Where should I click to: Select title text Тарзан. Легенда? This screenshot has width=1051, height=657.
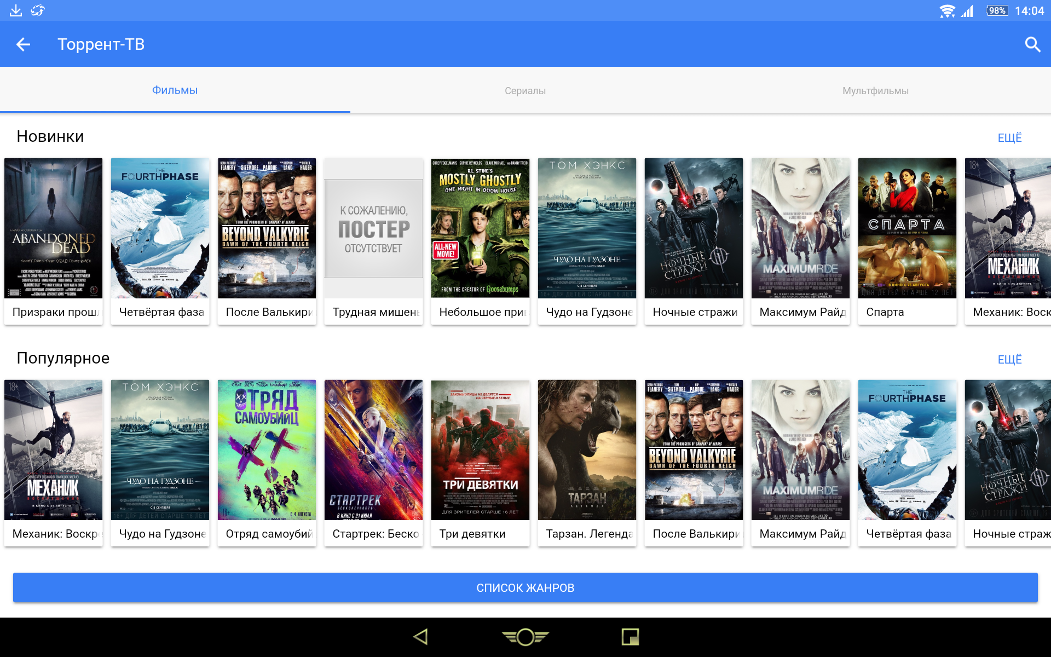(x=590, y=534)
